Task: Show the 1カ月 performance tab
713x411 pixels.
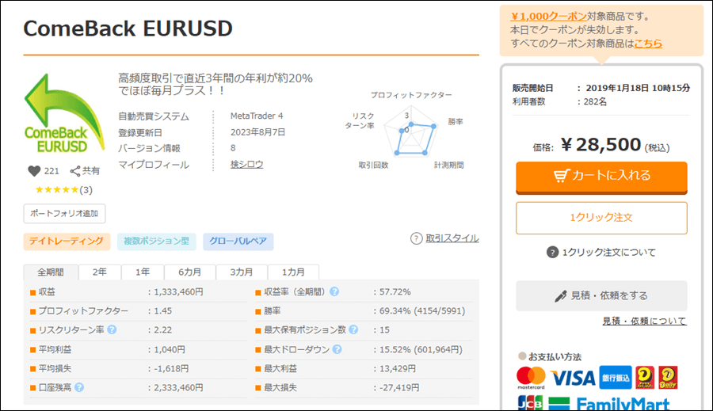Action: 292,272
